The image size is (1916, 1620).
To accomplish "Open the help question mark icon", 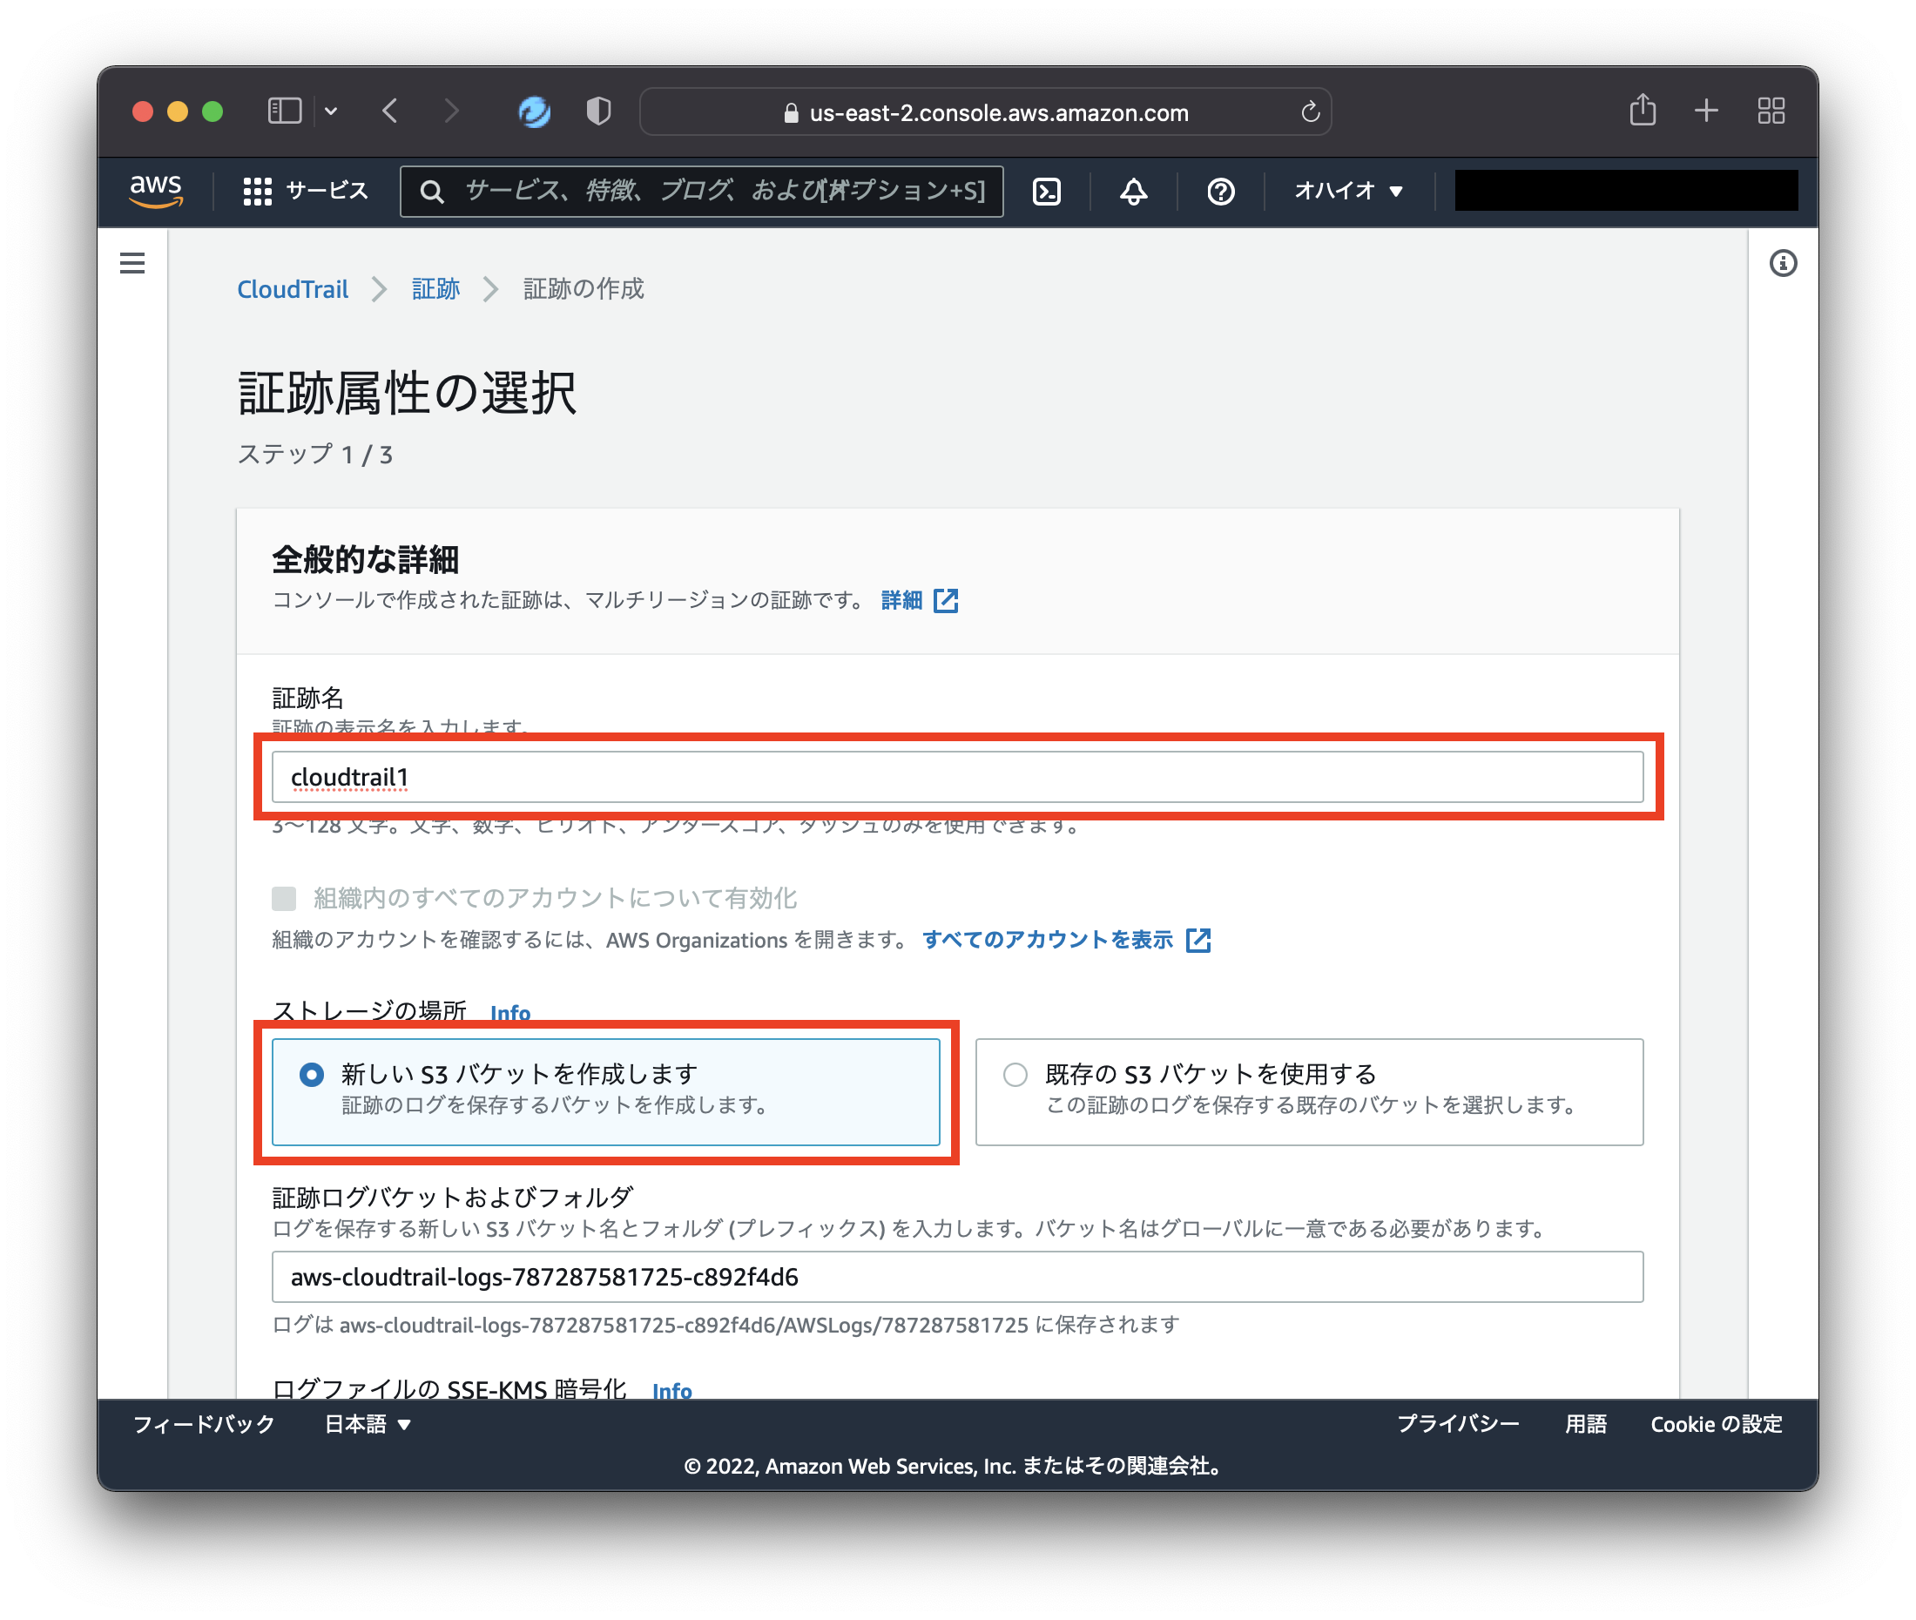I will (1219, 191).
